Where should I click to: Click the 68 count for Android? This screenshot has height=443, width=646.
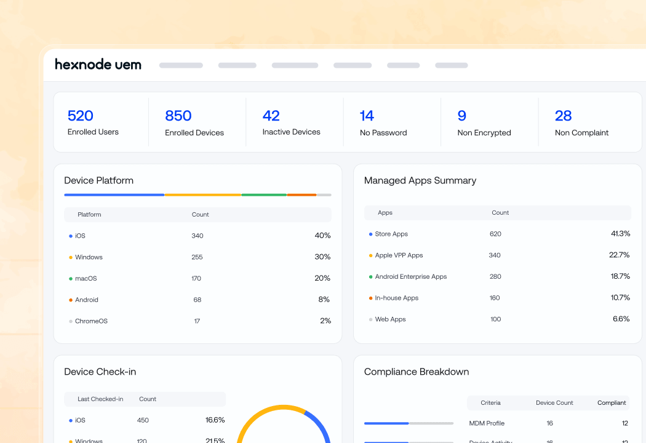coord(197,300)
